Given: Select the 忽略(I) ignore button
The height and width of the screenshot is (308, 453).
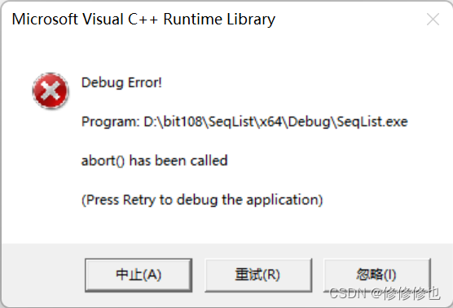Looking at the screenshot, I should coord(376,275).
